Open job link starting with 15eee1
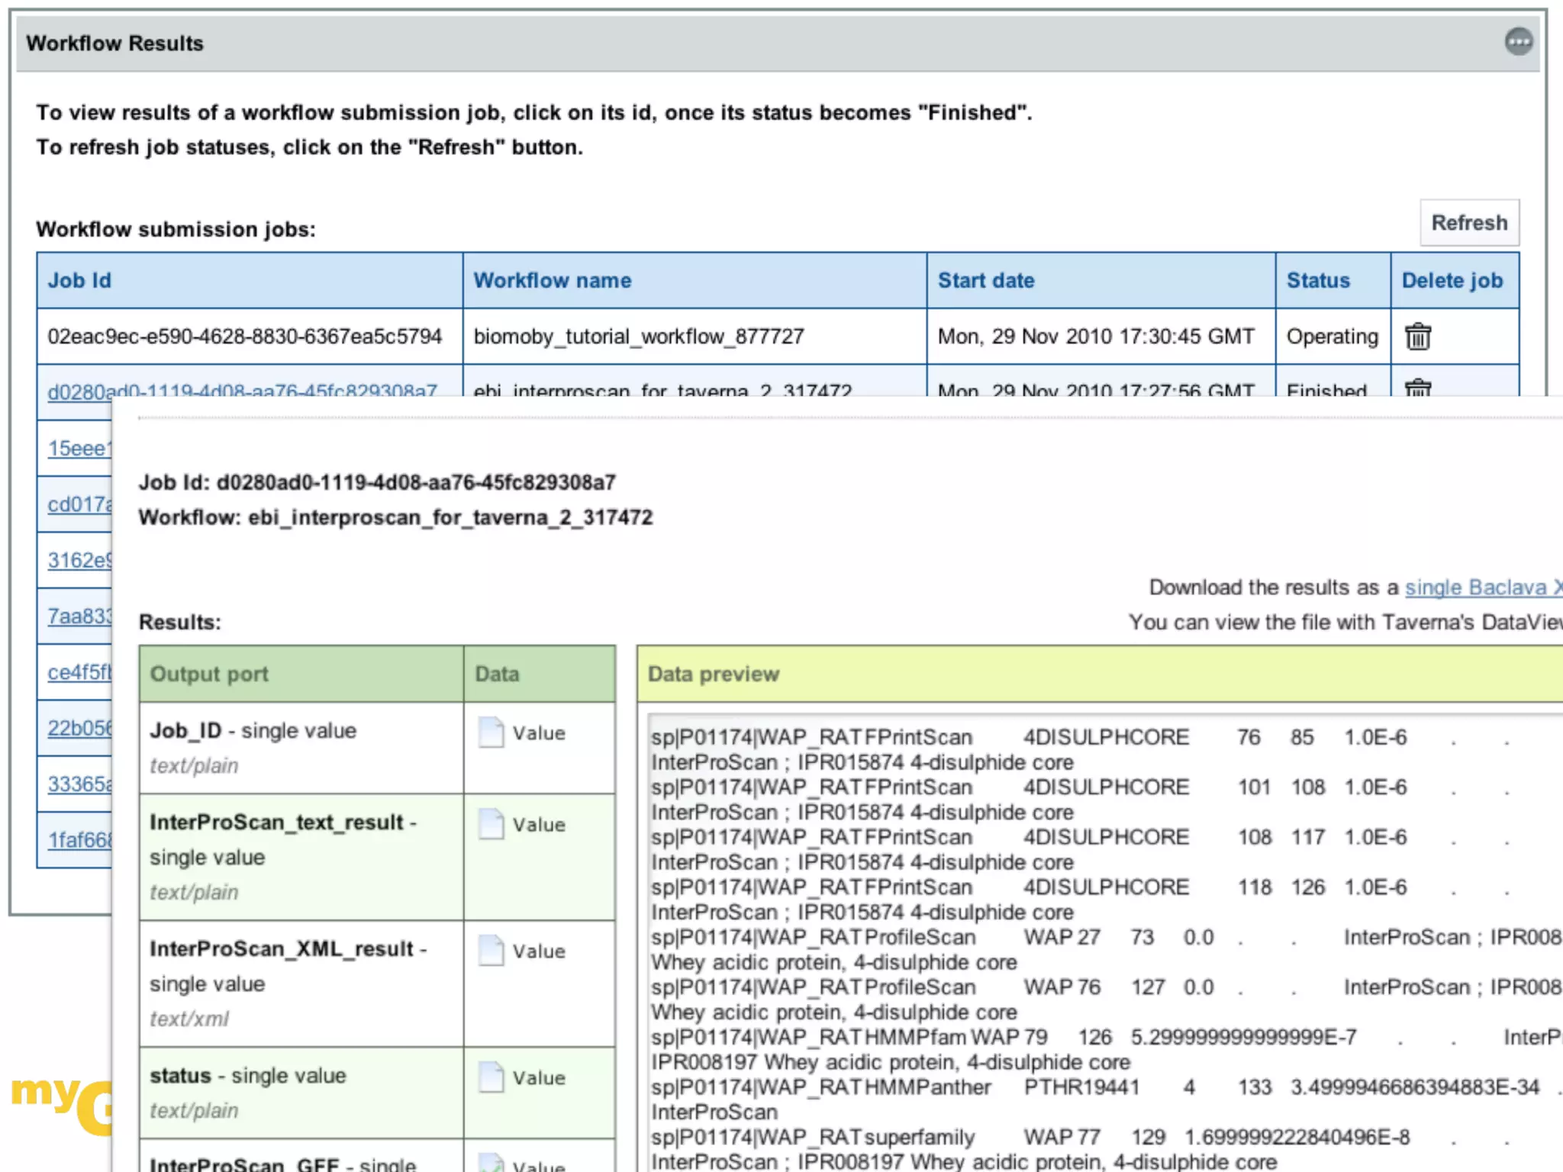Viewport: 1563px width, 1172px height. tap(79, 448)
